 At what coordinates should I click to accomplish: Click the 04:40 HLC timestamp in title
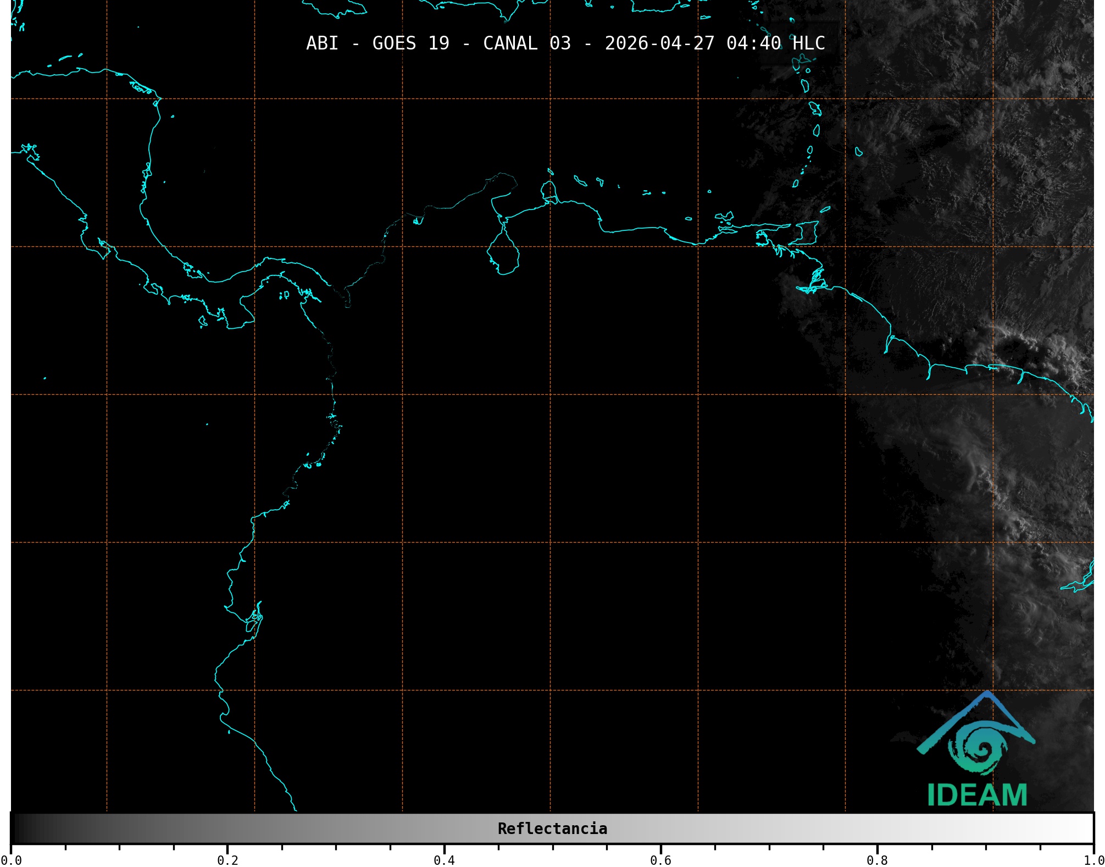[775, 43]
